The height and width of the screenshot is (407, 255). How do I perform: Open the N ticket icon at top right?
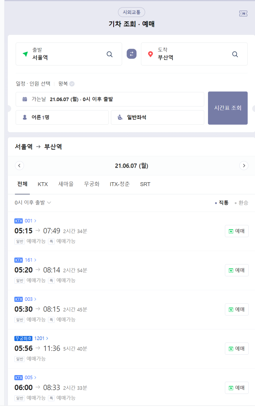point(243,13)
